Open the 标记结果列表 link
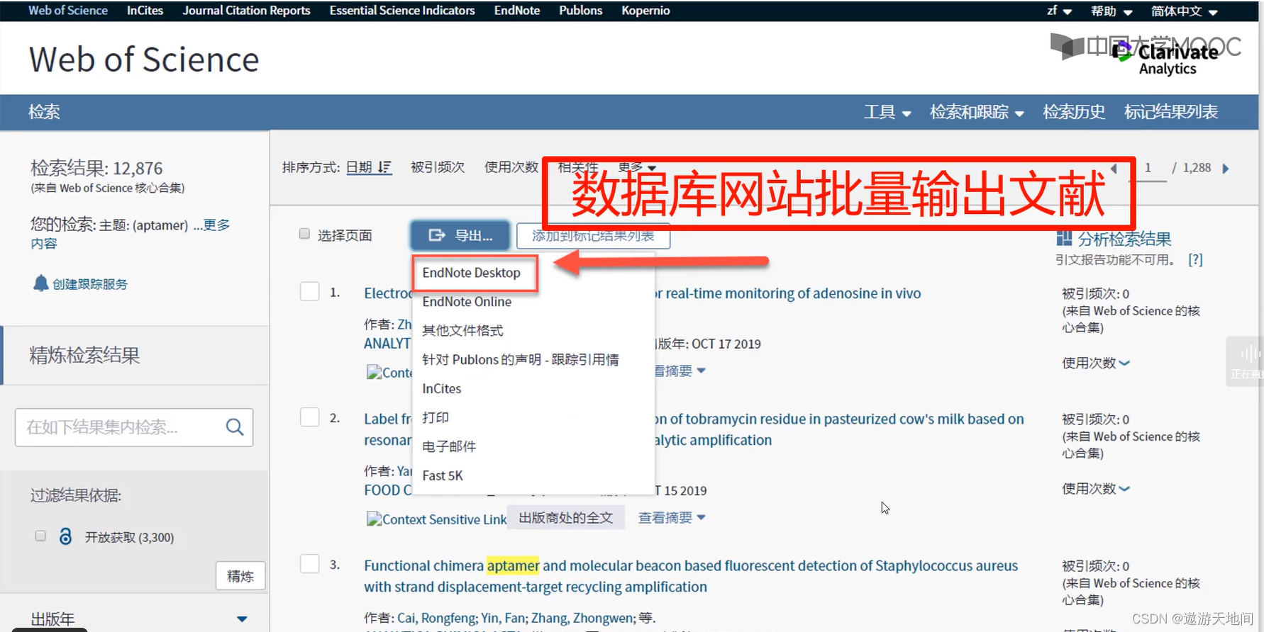Image resolution: width=1264 pixels, height=632 pixels. tap(1171, 112)
